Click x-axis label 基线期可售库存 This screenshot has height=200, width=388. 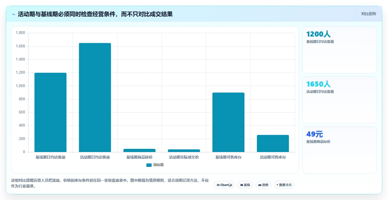point(228,157)
